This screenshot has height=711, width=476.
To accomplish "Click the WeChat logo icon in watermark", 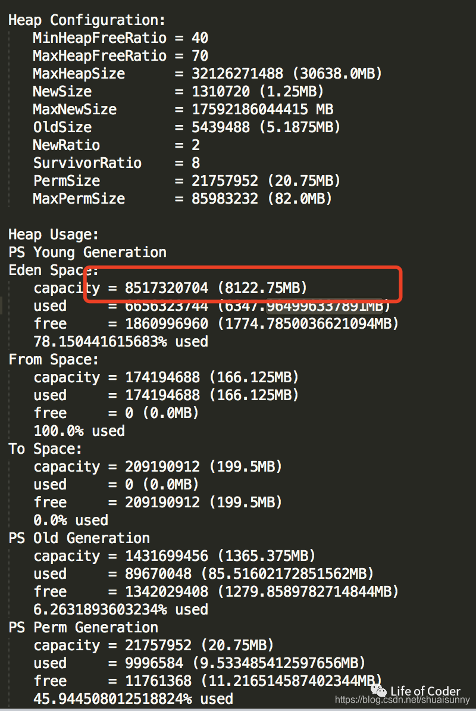I will coord(378,690).
